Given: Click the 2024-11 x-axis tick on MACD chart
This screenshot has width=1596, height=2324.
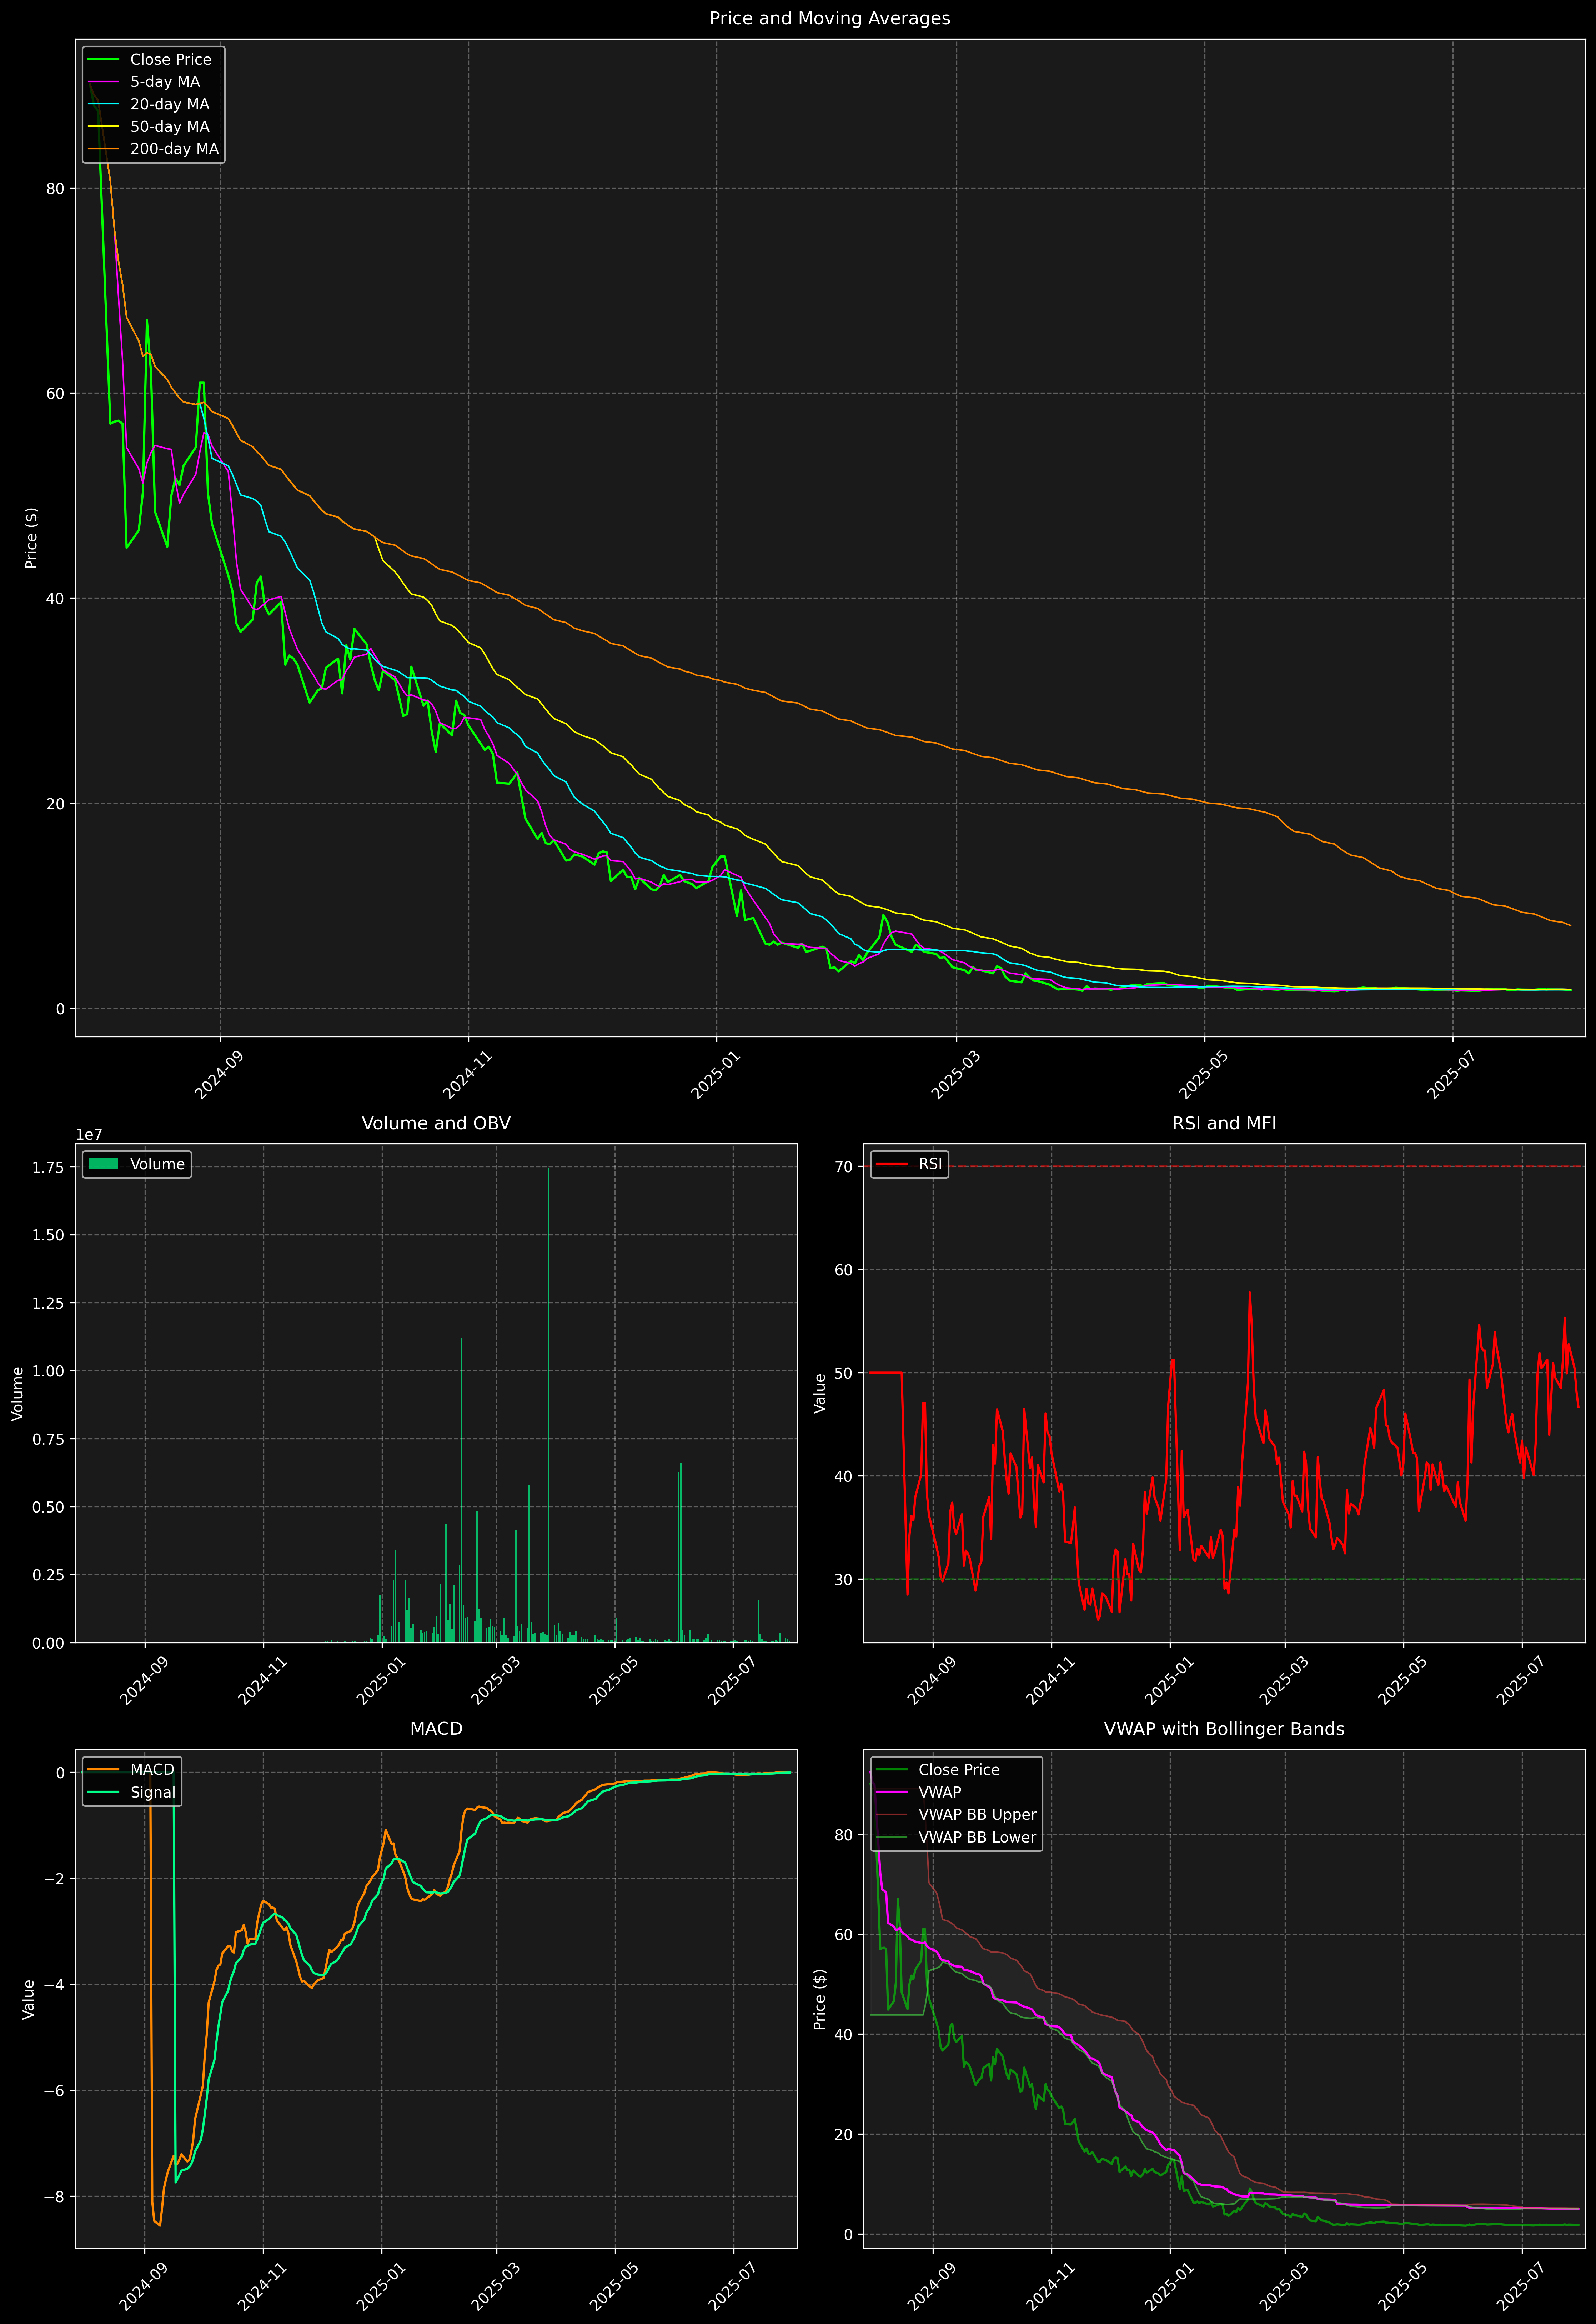Looking at the screenshot, I should pyautogui.click(x=262, y=2287).
